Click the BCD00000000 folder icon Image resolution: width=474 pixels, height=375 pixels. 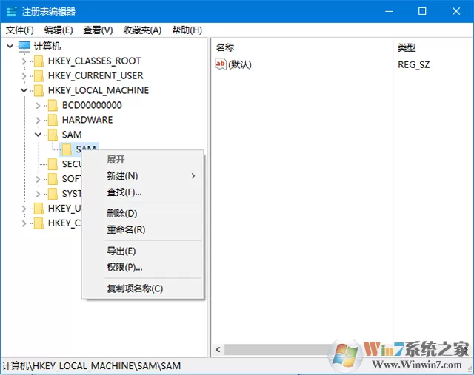tap(53, 105)
